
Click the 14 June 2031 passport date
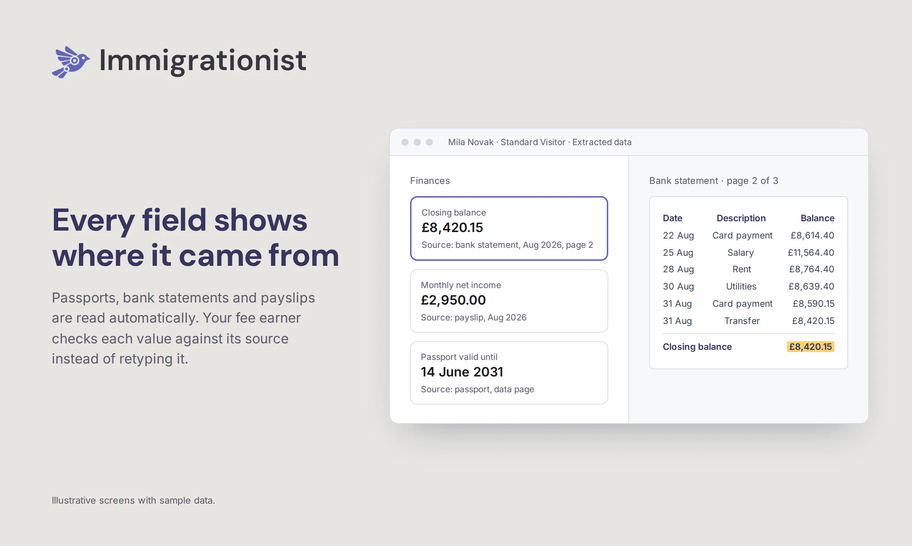coord(462,372)
